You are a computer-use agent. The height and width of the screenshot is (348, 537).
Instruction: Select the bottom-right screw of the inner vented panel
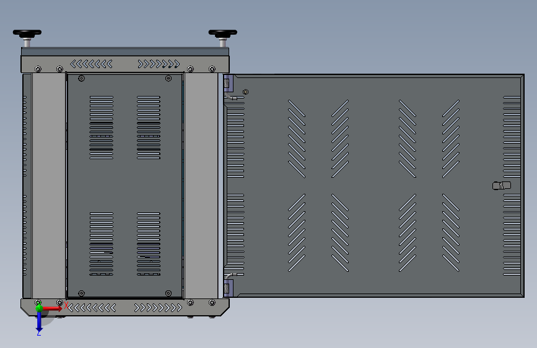point(168,294)
